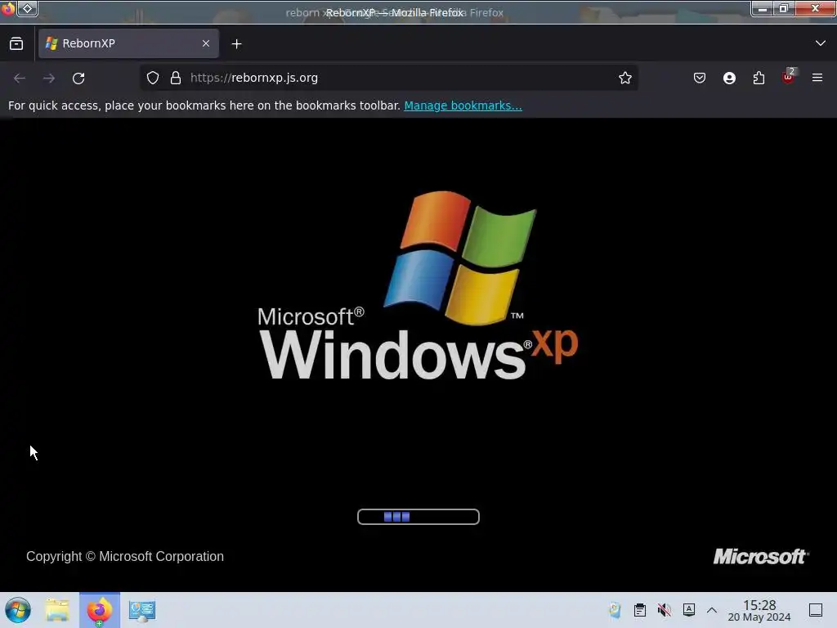Open the window menu icon in title bar
The image size is (837, 628).
[8, 9]
